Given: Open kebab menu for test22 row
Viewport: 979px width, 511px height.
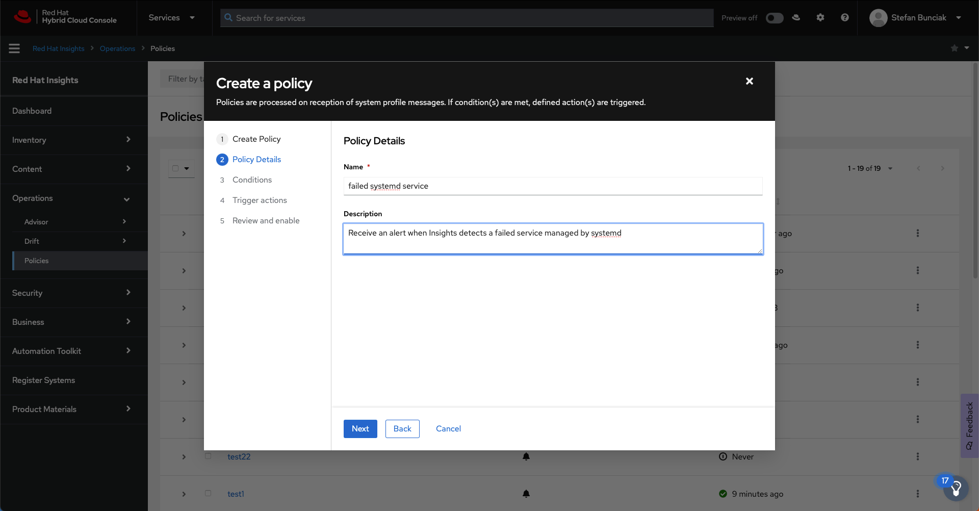Looking at the screenshot, I should pyautogui.click(x=917, y=456).
